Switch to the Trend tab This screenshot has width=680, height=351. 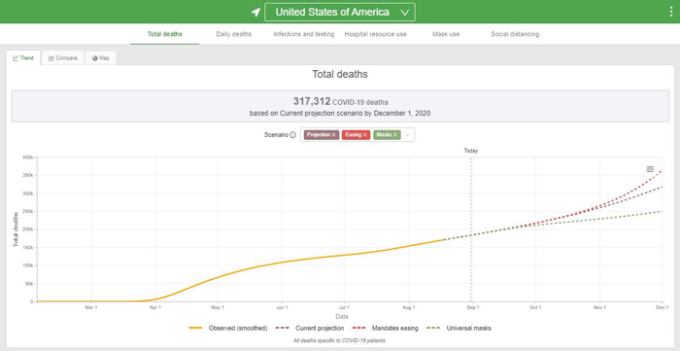tap(23, 58)
